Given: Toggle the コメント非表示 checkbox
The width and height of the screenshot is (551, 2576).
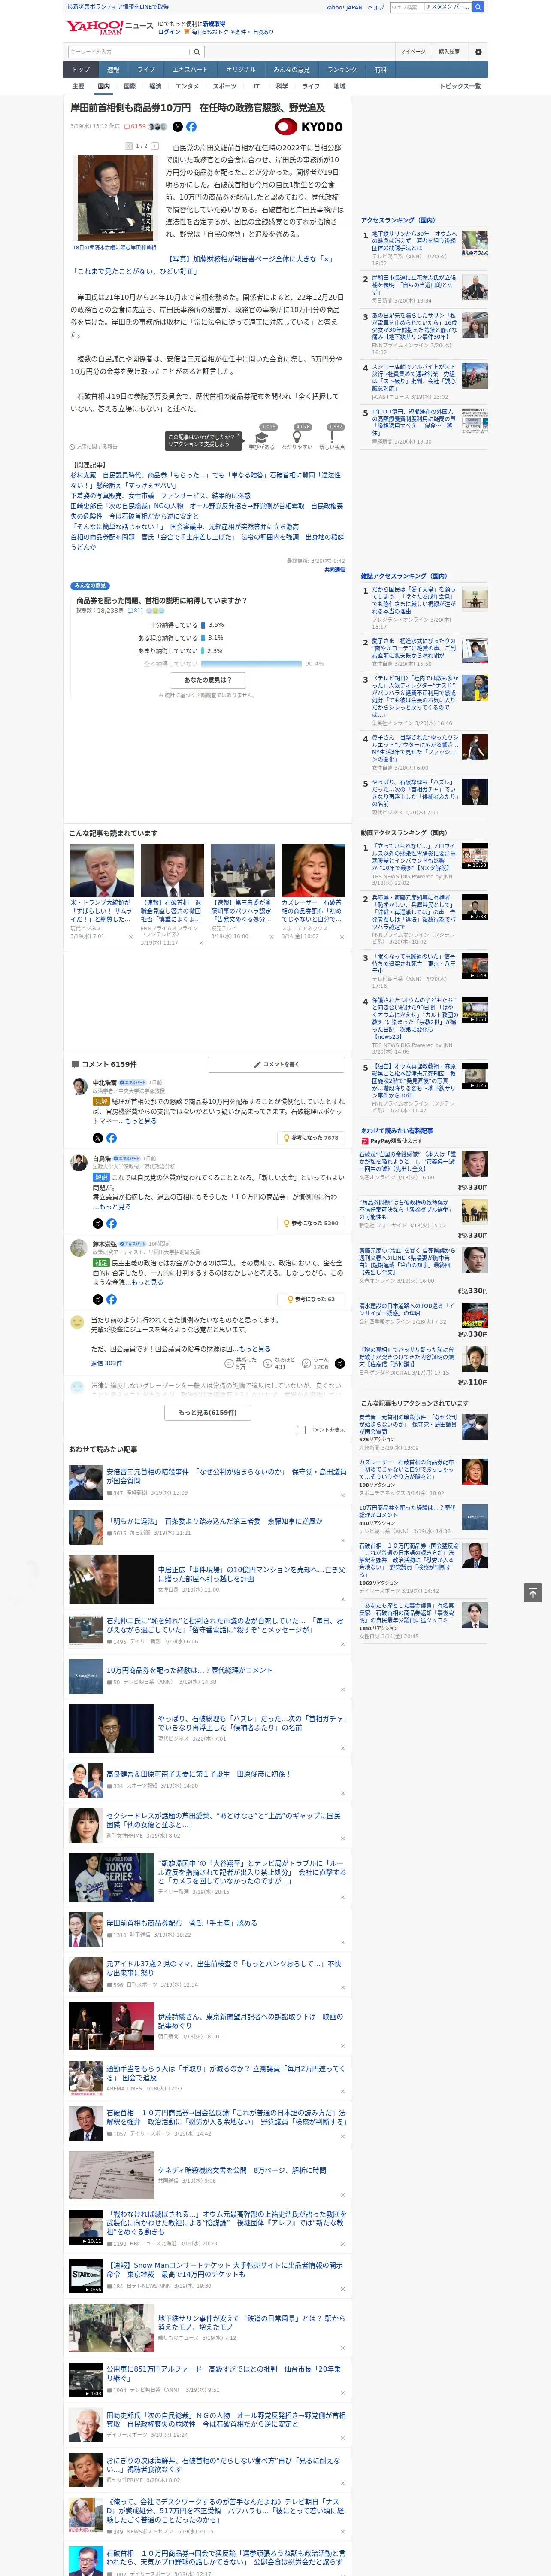Looking at the screenshot, I should coord(301,1430).
